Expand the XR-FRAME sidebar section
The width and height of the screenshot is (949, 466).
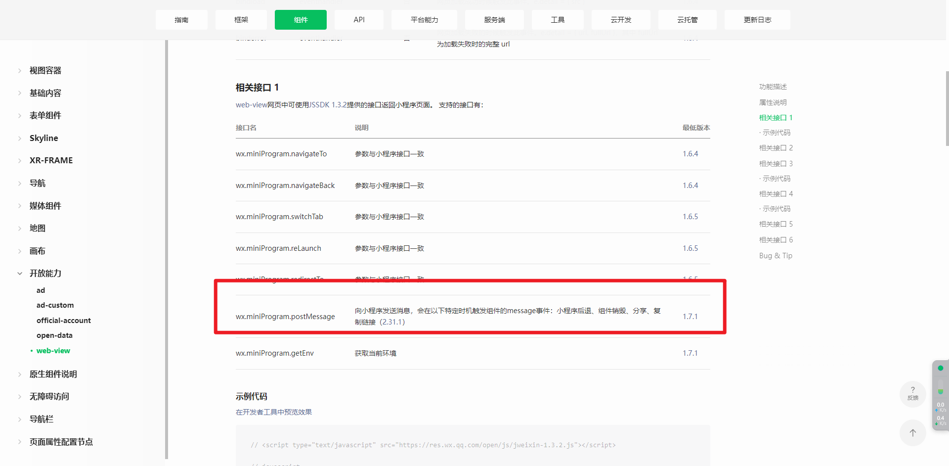(51, 160)
